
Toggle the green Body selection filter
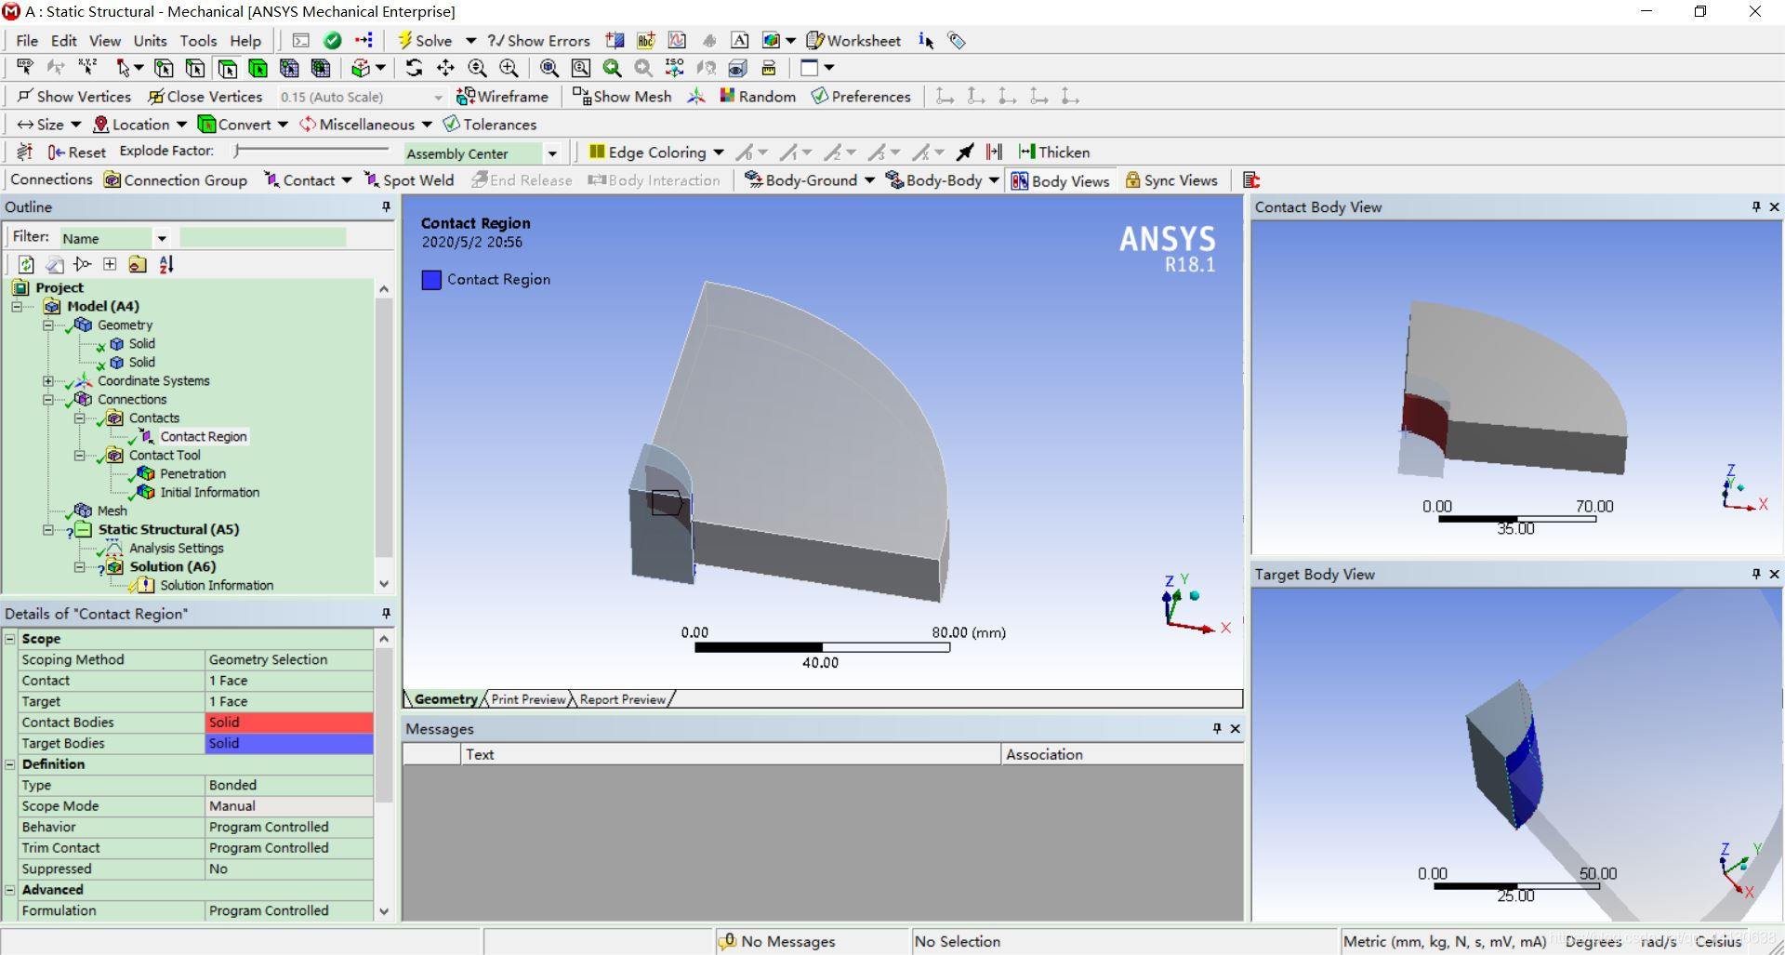click(258, 68)
